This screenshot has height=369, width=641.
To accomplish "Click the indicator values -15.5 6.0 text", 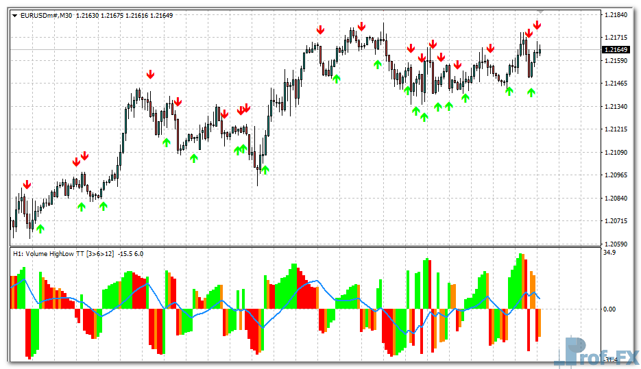I will pyautogui.click(x=131, y=254).
